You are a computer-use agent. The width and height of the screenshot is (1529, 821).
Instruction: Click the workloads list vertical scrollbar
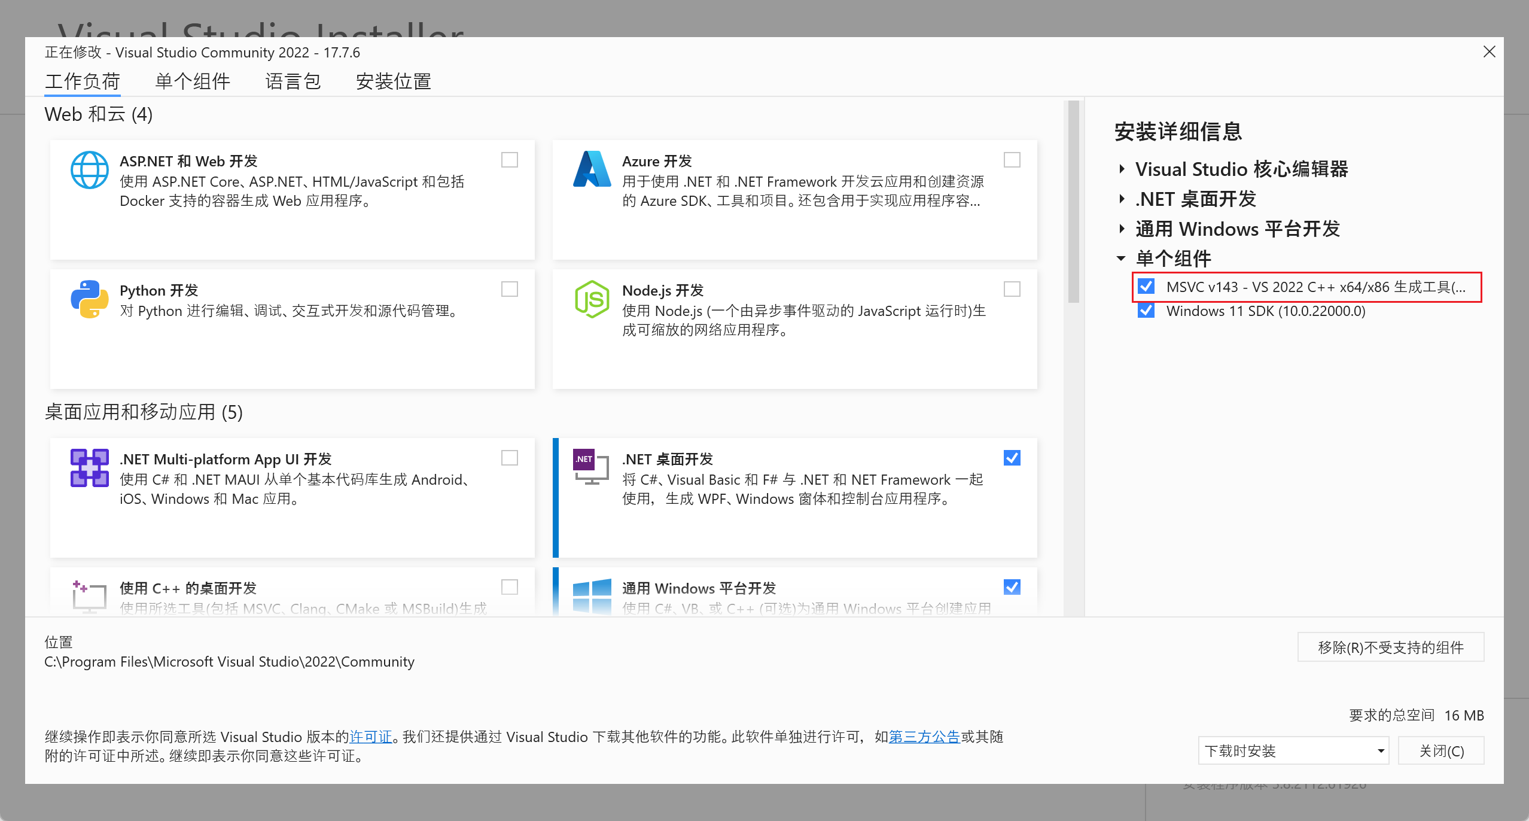click(x=1074, y=201)
